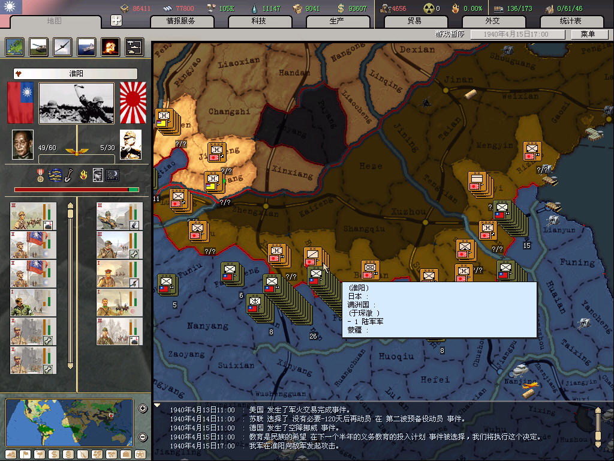
Task: Select the land units tank icon
Action: click(39, 46)
